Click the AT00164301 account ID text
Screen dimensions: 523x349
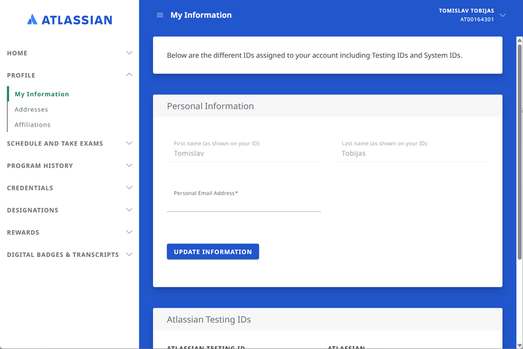(477, 19)
